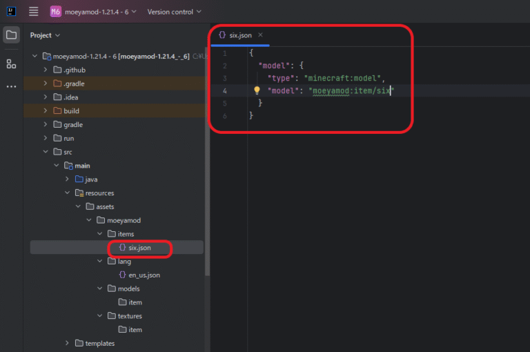530x352 pixels.
Task: Show more tool windows ellipsis
Action: tap(11, 86)
